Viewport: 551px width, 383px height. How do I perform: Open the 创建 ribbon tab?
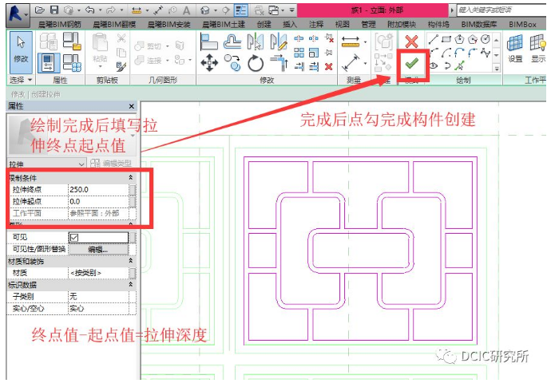click(x=264, y=24)
